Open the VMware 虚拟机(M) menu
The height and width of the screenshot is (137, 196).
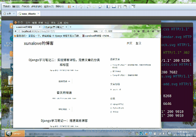[x=36, y=7]
